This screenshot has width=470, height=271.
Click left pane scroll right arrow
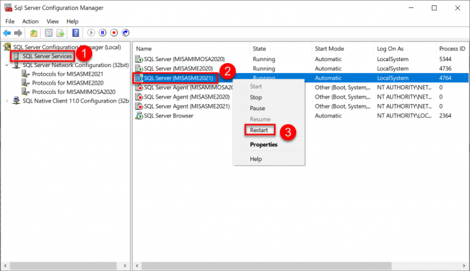tap(125, 266)
